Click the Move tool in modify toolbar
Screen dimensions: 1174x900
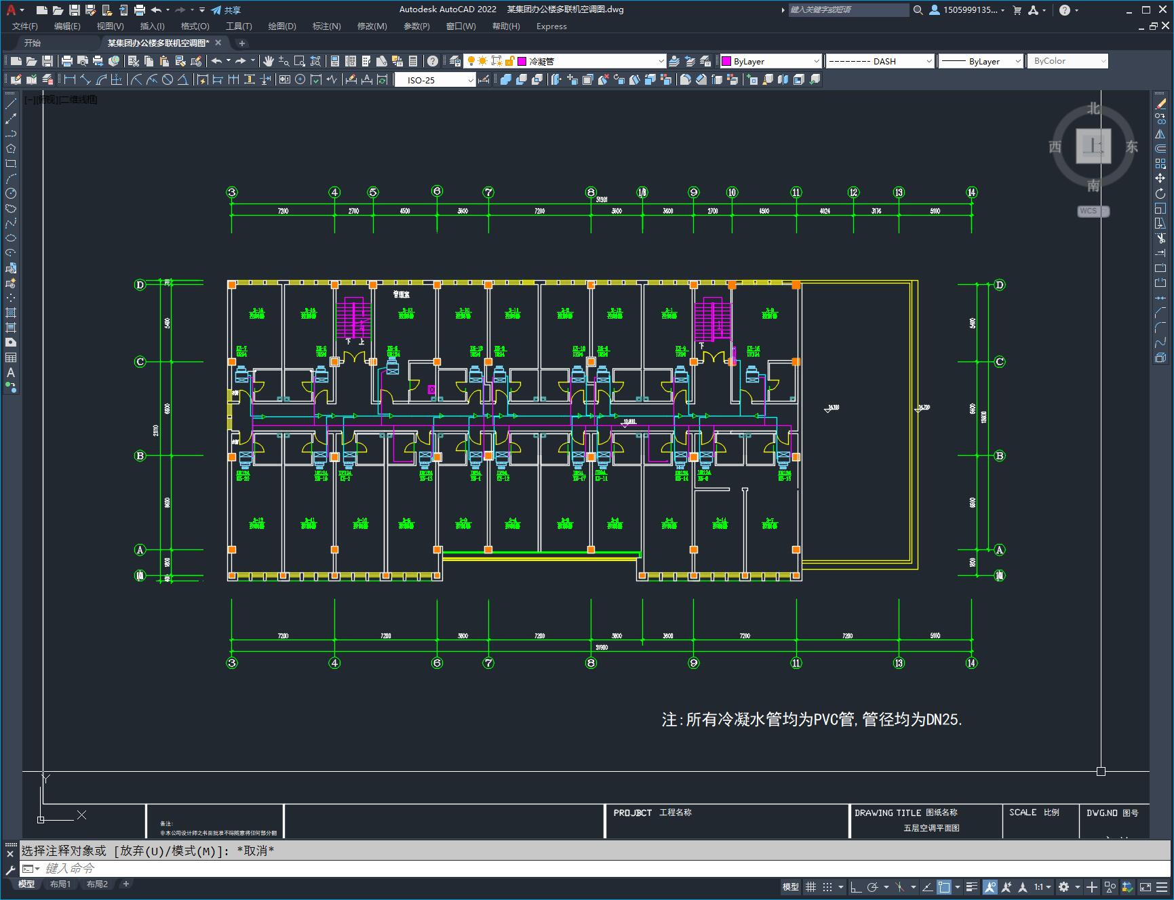(x=1160, y=178)
